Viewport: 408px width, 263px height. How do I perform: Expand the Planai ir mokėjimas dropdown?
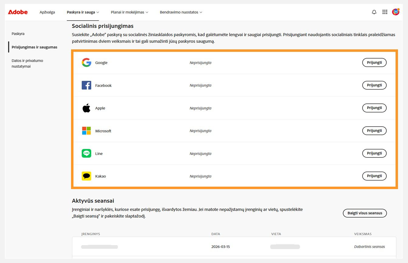pyautogui.click(x=130, y=12)
